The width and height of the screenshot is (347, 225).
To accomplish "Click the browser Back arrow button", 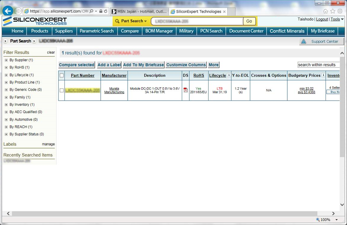I will pos(8,11).
